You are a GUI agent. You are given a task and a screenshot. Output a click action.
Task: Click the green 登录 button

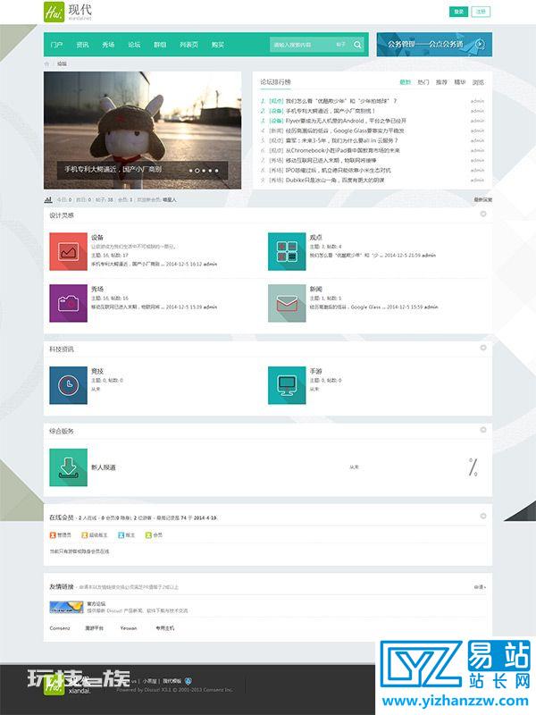458,12
